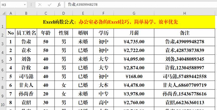Select remark cell 袁术,42873873839

click(185, 50)
